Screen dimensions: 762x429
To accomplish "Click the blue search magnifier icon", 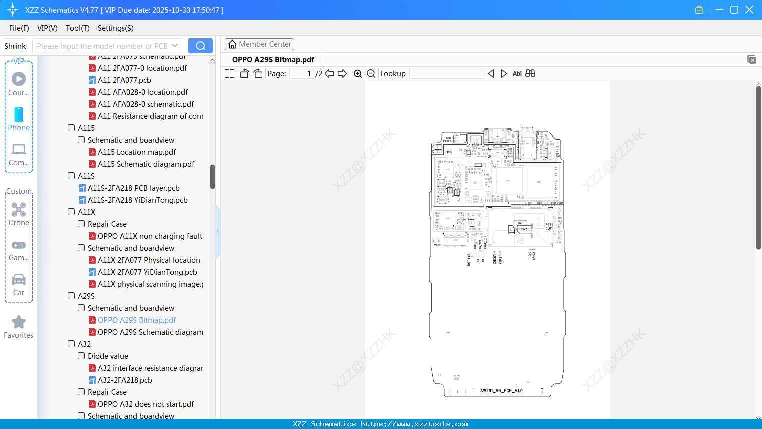I will [x=200, y=45].
